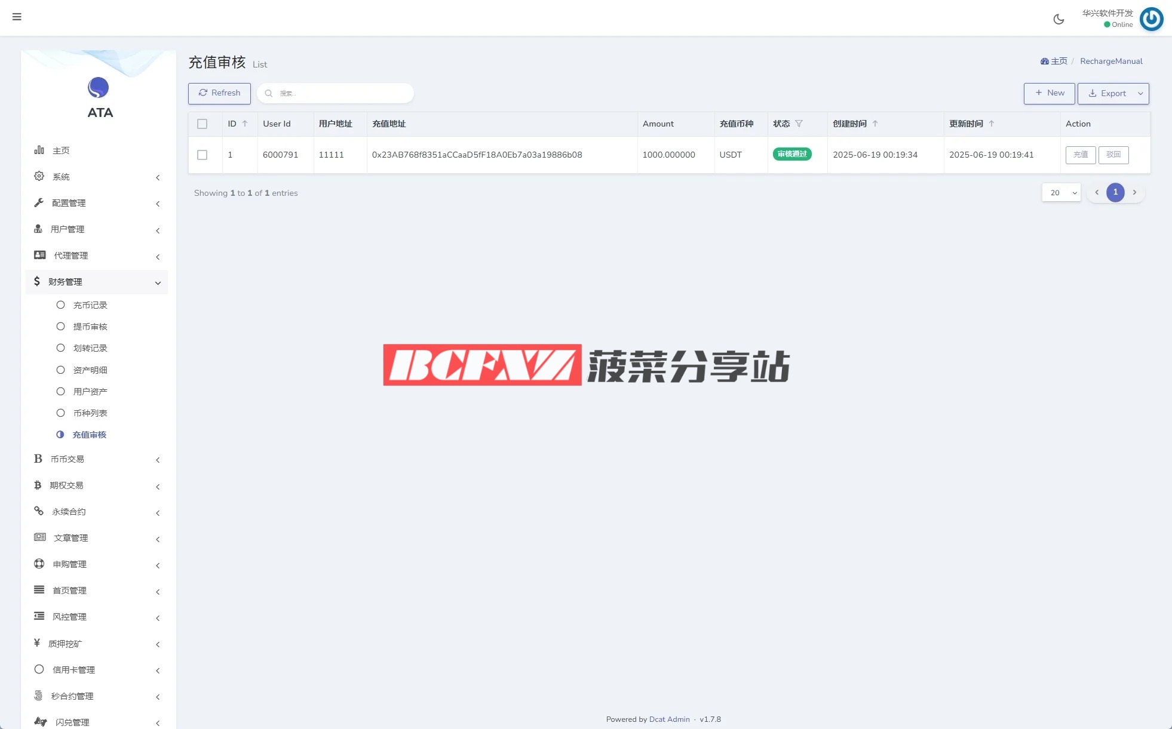Open the page size 20 dropdown
Screen dimensions: 1172x729
tap(1061, 193)
